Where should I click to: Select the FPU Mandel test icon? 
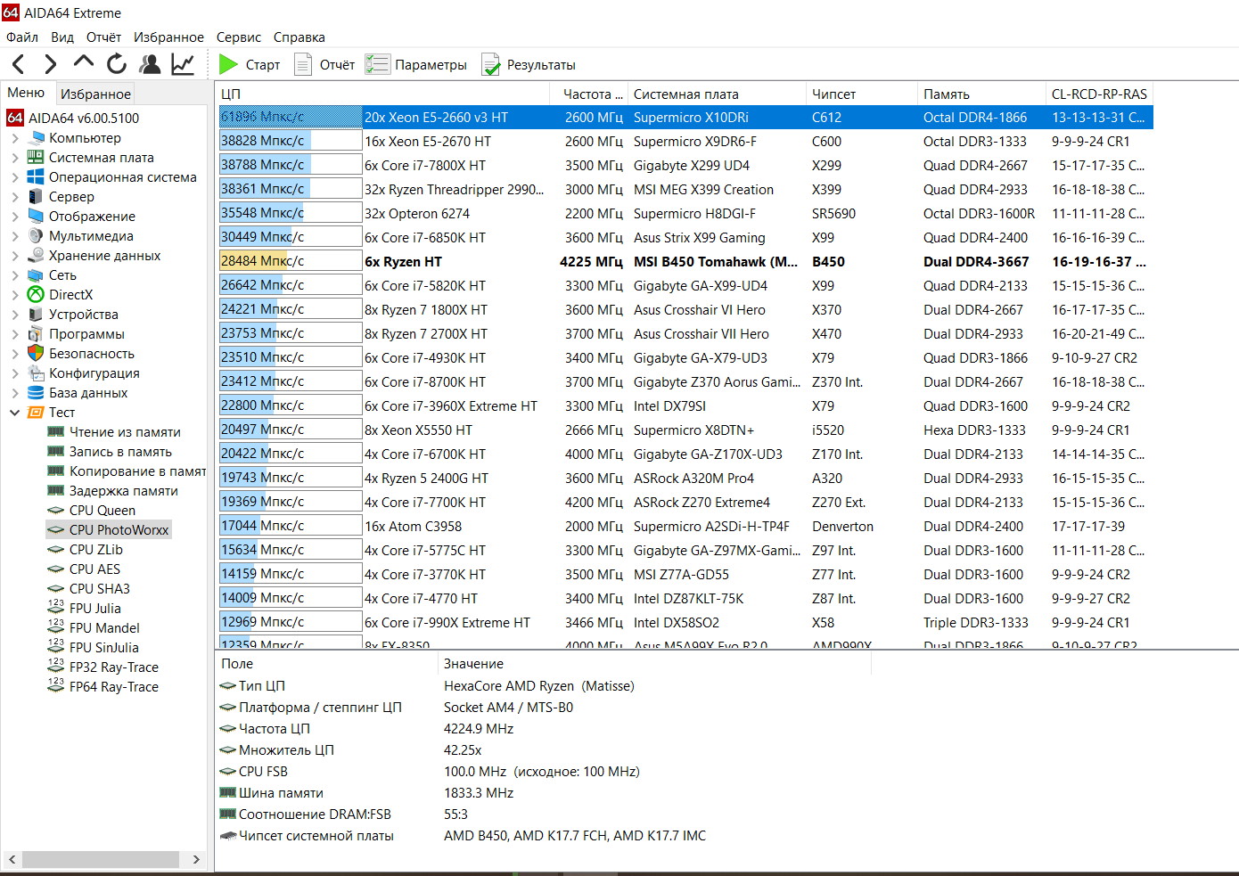(x=55, y=628)
